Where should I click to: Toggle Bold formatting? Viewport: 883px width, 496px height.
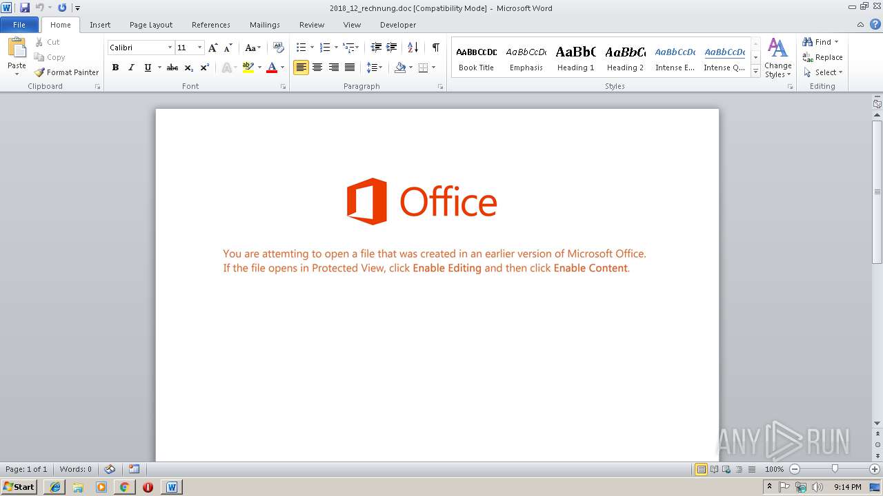(x=115, y=68)
